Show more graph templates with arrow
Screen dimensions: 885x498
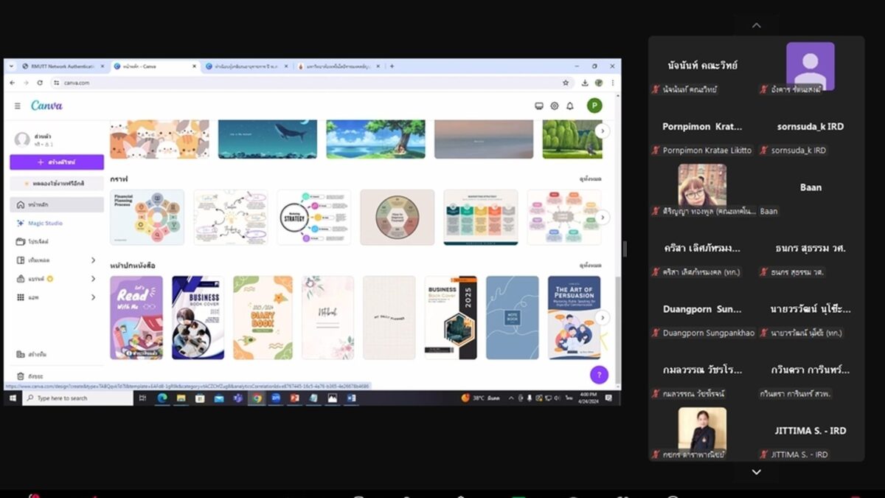[603, 217]
